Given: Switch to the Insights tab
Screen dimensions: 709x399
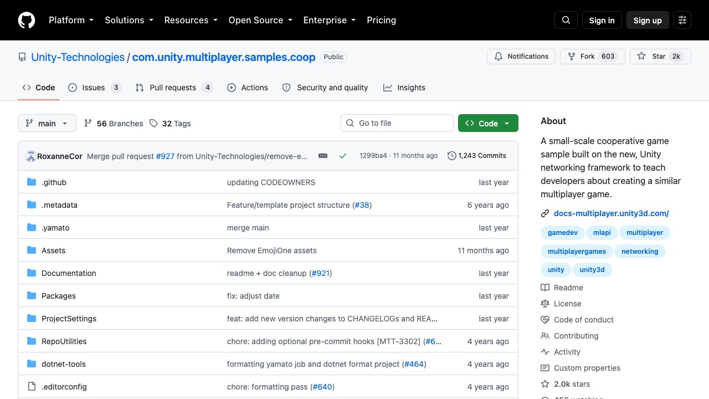Looking at the screenshot, I should pos(404,88).
